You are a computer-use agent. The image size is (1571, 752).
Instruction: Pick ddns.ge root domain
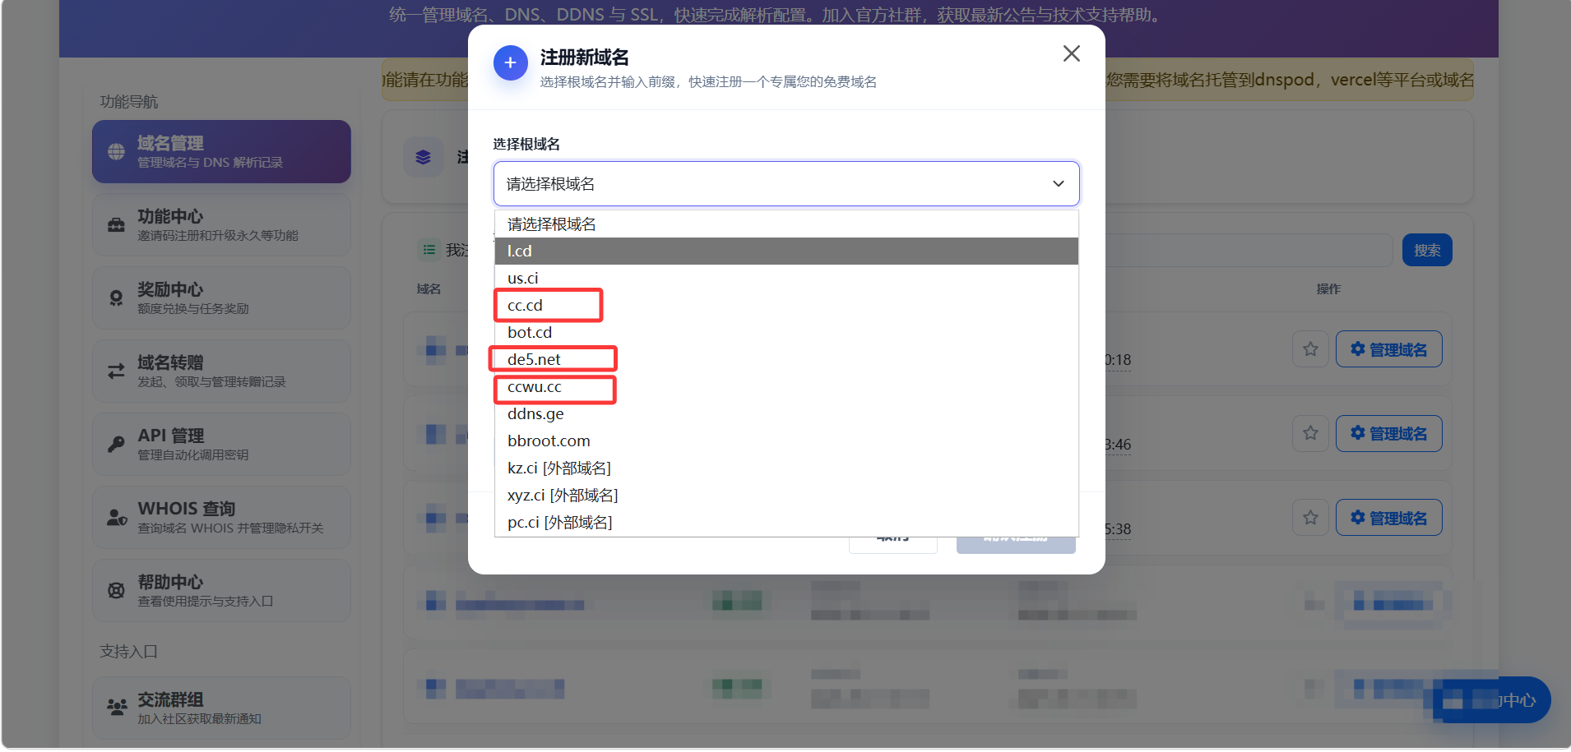click(x=786, y=413)
